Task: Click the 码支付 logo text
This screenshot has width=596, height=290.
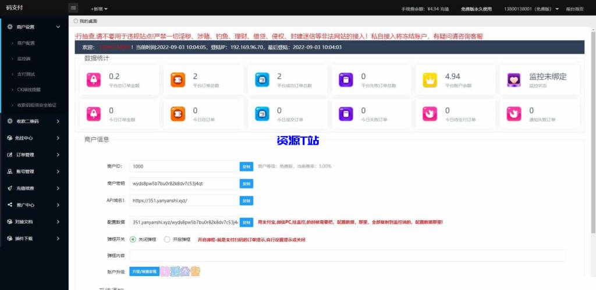Action: pos(14,8)
